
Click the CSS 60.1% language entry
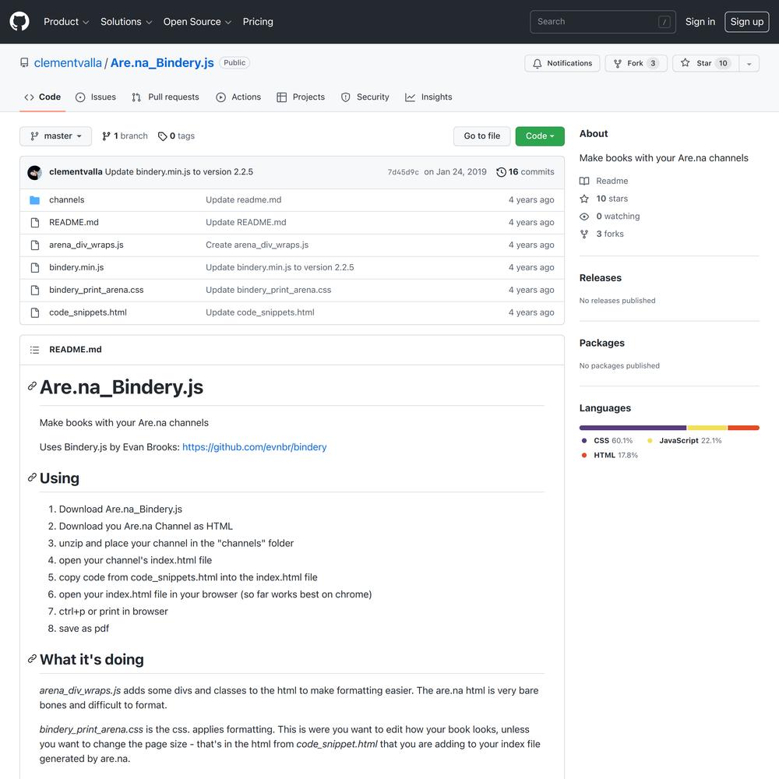point(607,441)
